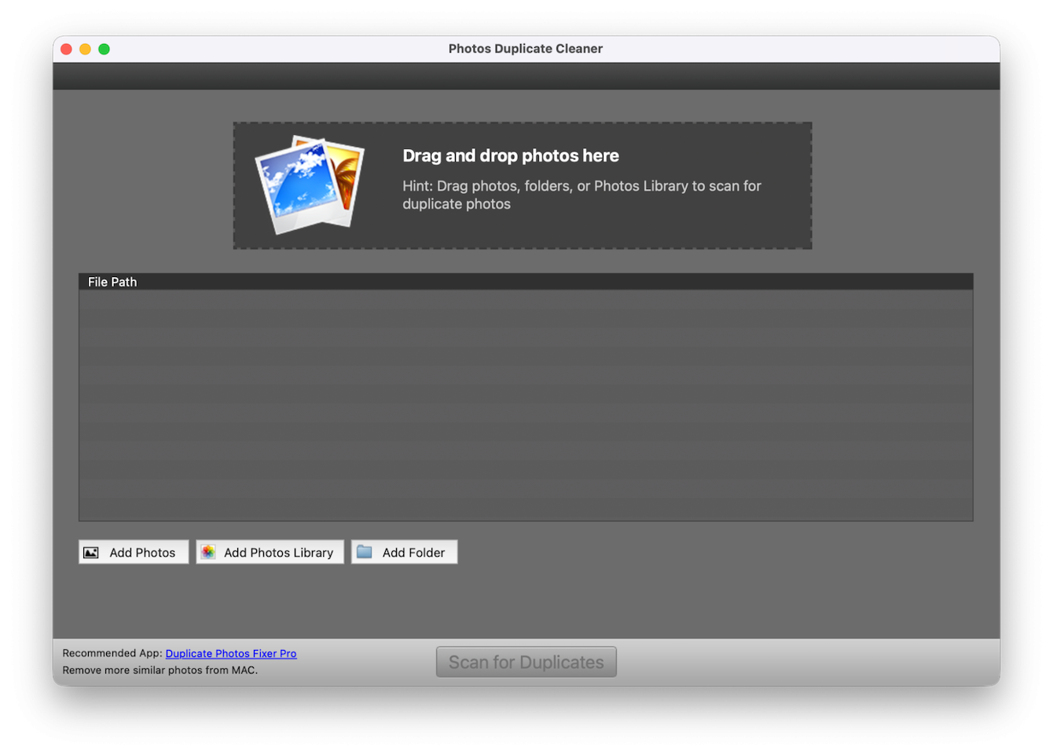Click the dark toolbar strip below title
Screen dimensions: 1053x756
[x=525, y=76]
